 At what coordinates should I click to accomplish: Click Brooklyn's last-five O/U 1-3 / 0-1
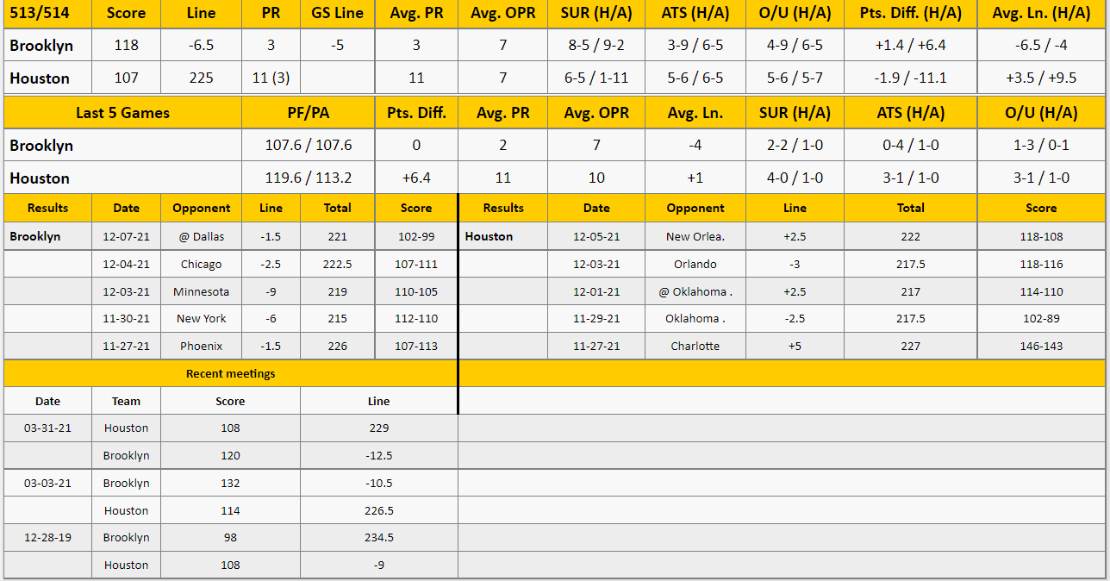pyautogui.click(x=1040, y=145)
